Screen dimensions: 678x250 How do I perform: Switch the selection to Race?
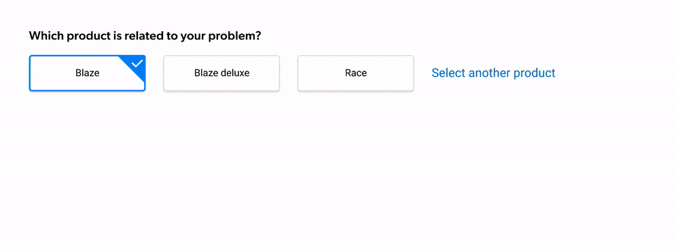(355, 73)
